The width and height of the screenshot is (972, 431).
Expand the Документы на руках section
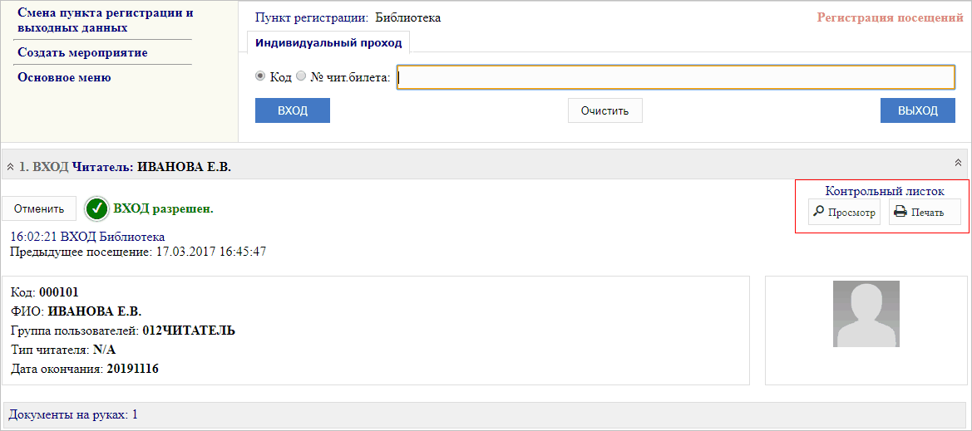coord(73,414)
